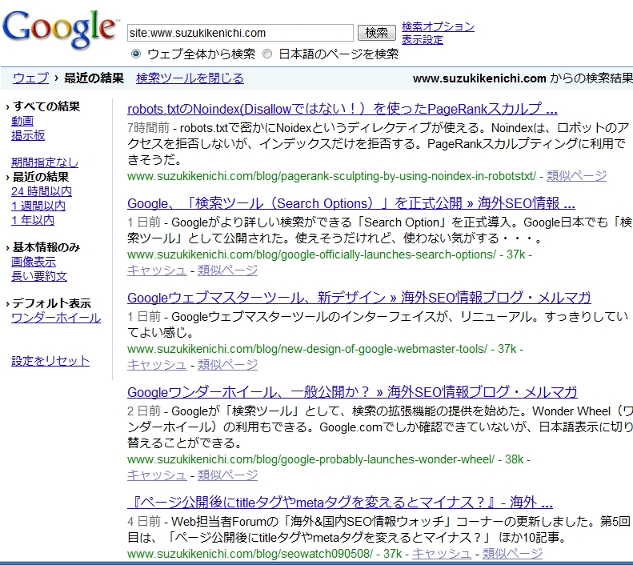
Task: Click 最近の結果 breadcrumb text in header bar
Action: click(94, 78)
